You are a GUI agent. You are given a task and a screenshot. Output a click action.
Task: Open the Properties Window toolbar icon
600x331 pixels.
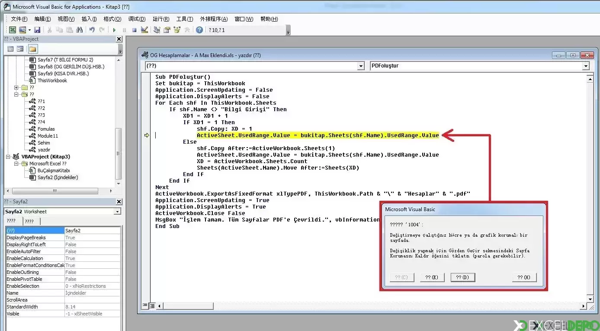tap(167, 30)
